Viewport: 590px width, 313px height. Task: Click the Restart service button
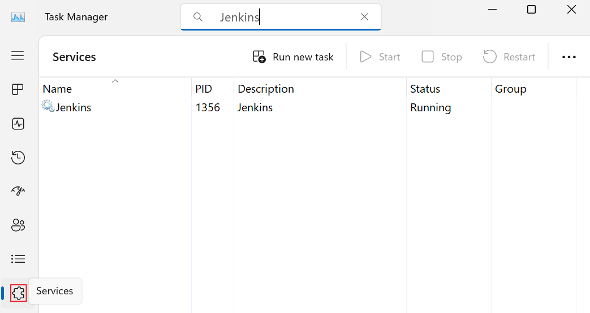point(509,57)
